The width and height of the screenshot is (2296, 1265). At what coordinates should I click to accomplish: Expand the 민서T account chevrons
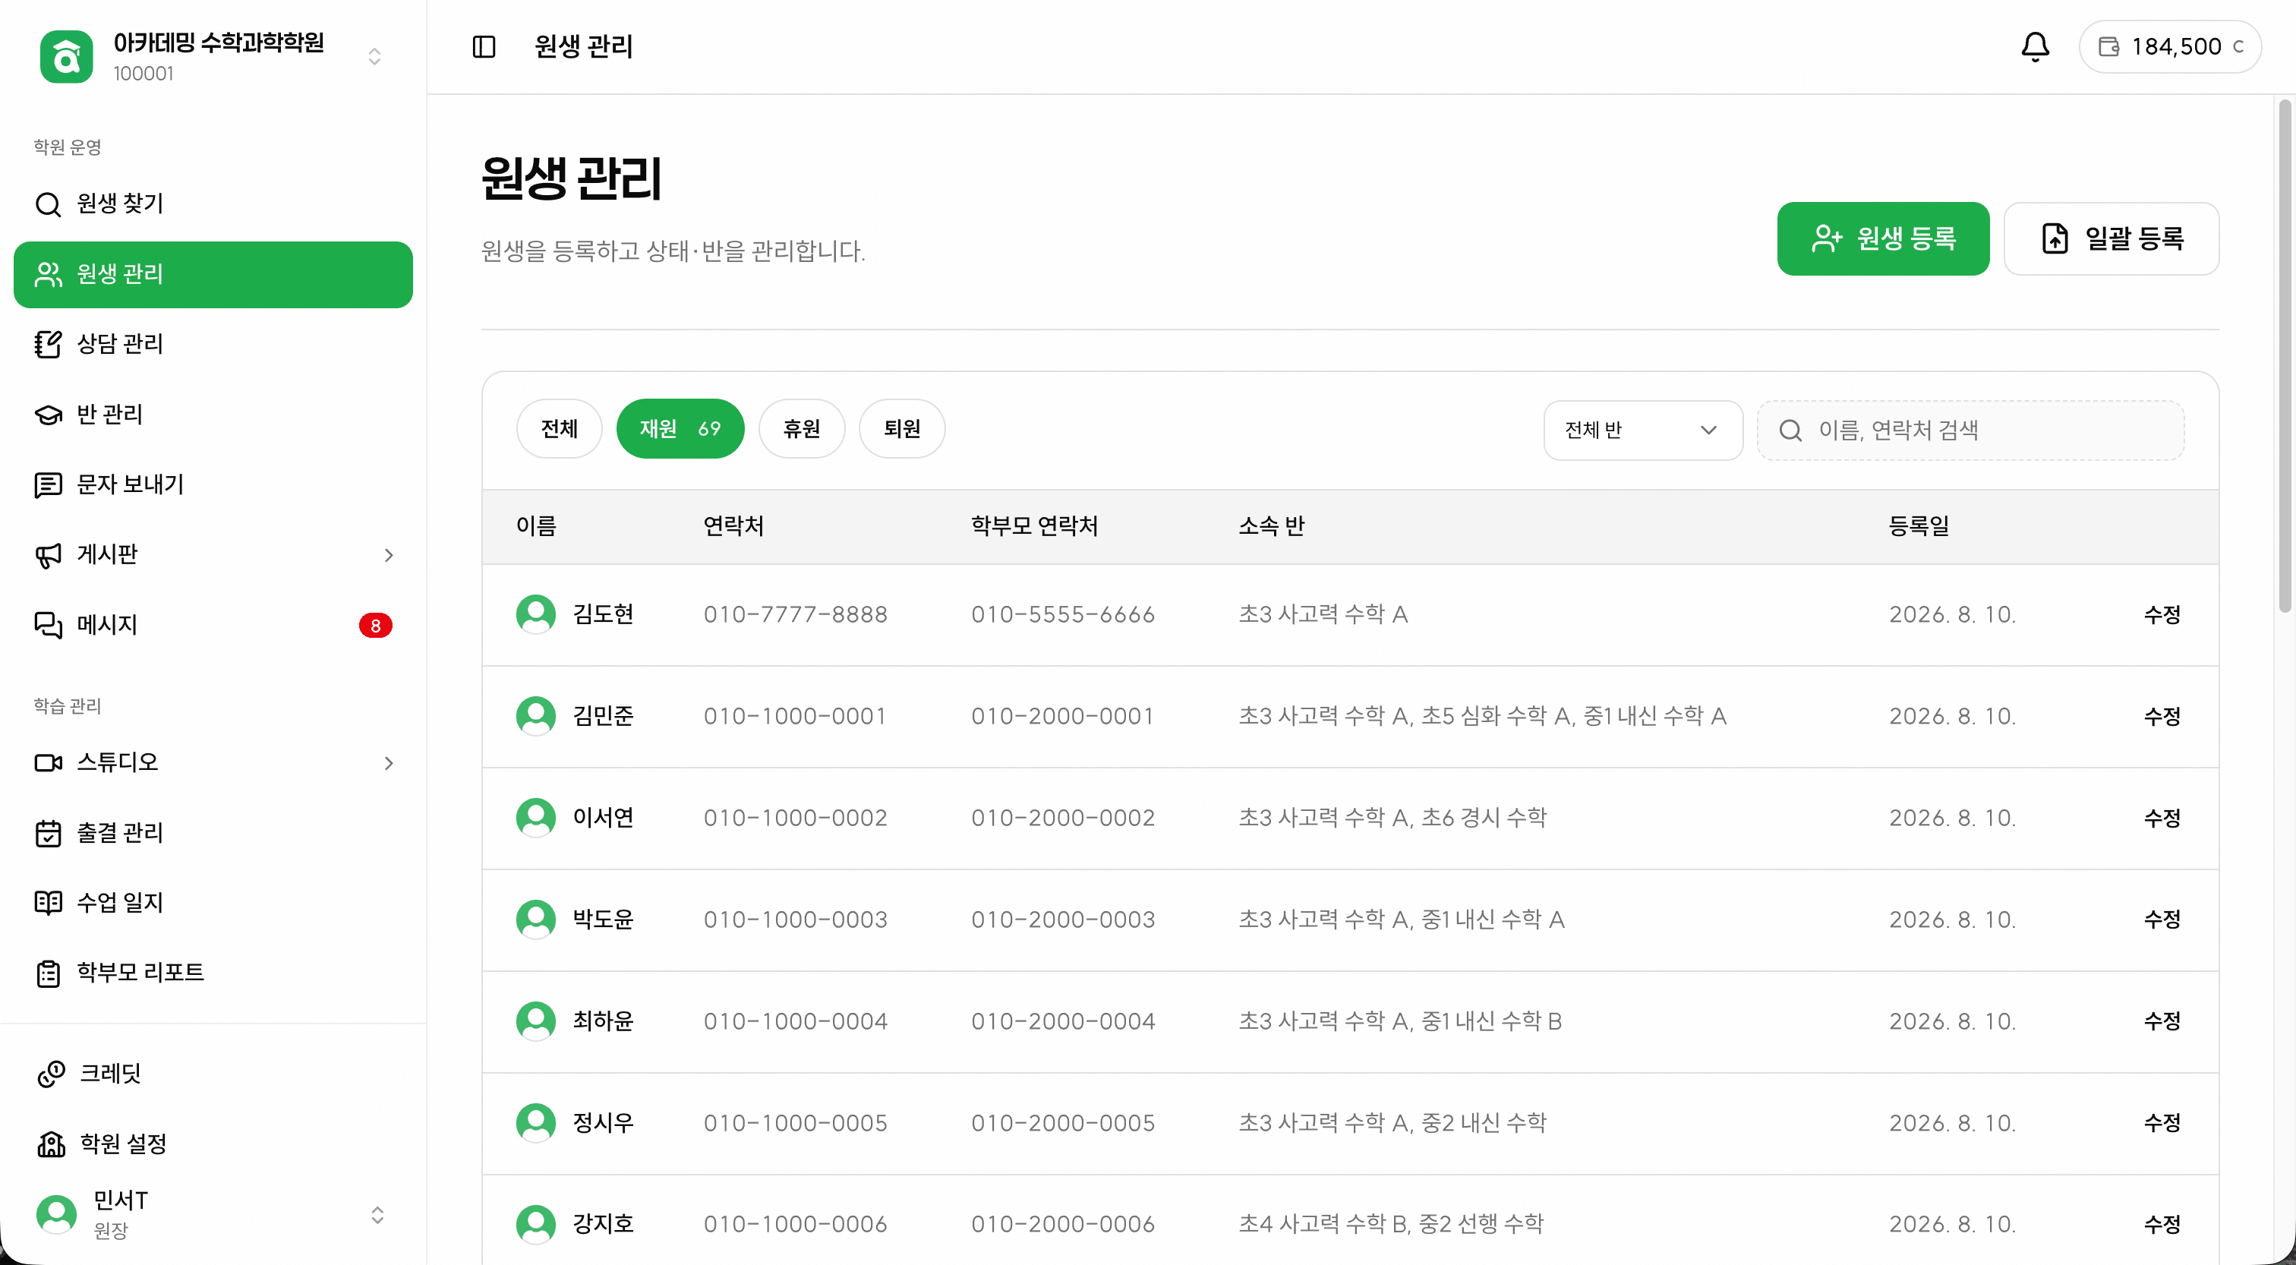coord(377,1215)
